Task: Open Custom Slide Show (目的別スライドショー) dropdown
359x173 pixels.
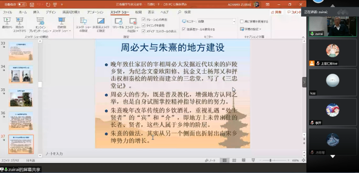Action: [62, 25]
